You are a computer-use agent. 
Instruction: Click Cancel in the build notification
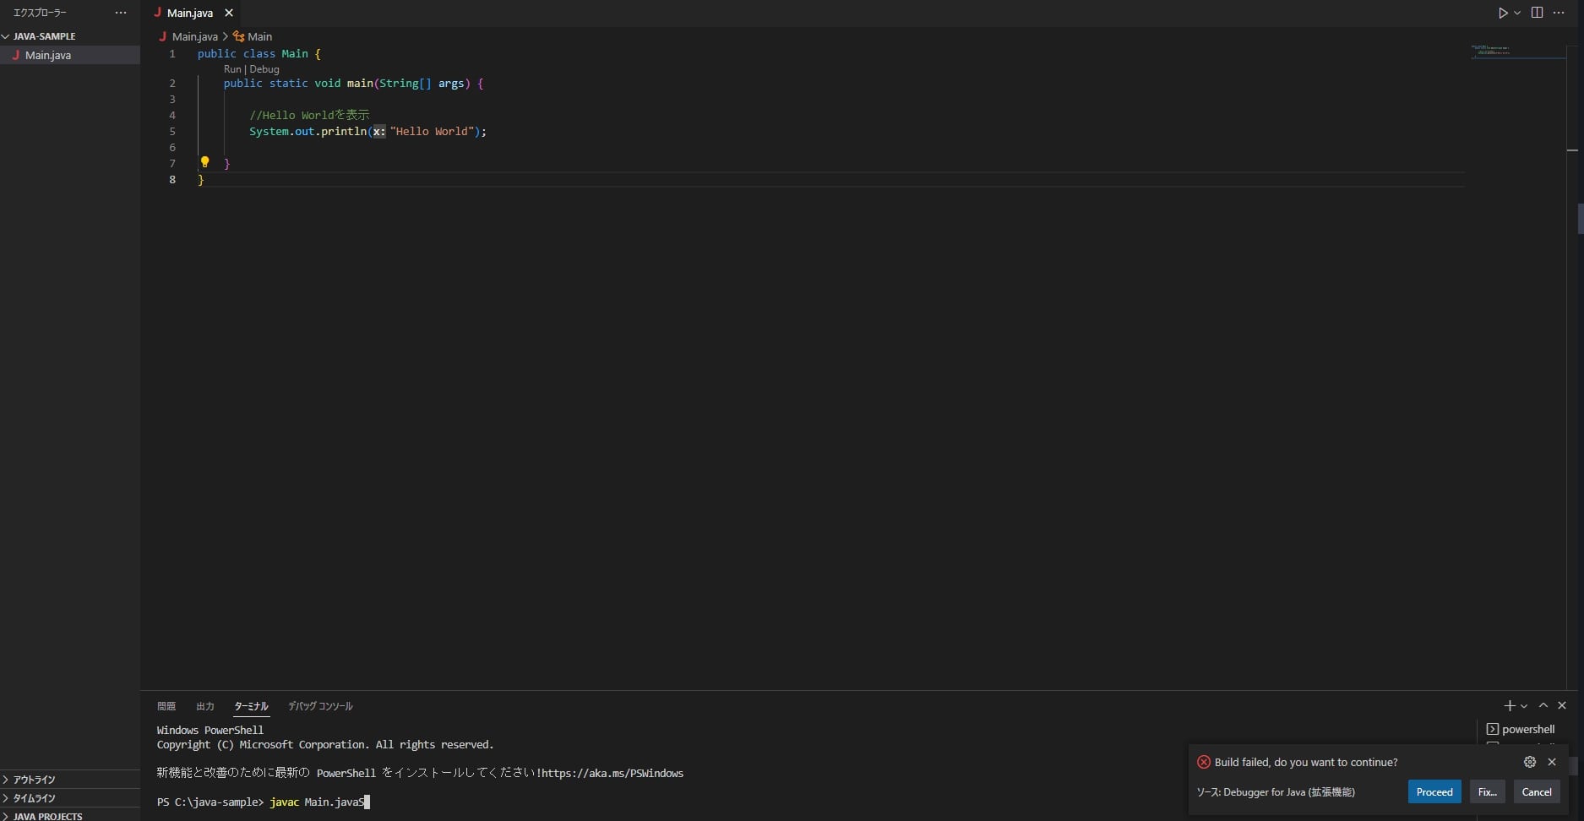(x=1537, y=792)
